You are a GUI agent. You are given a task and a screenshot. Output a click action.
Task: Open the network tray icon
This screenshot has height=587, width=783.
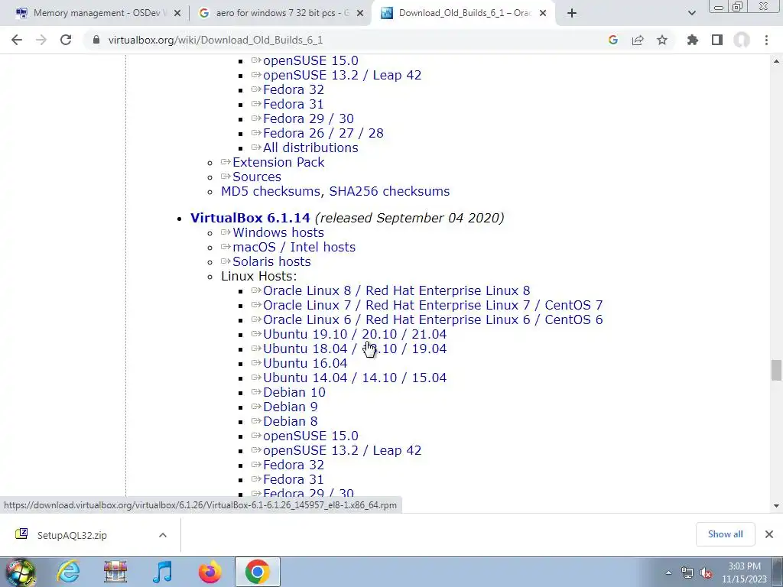687,572
